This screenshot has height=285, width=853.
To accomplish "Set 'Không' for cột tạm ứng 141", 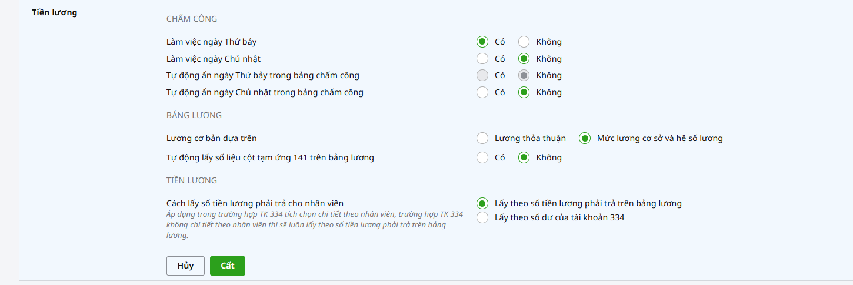I will pyautogui.click(x=524, y=157).
